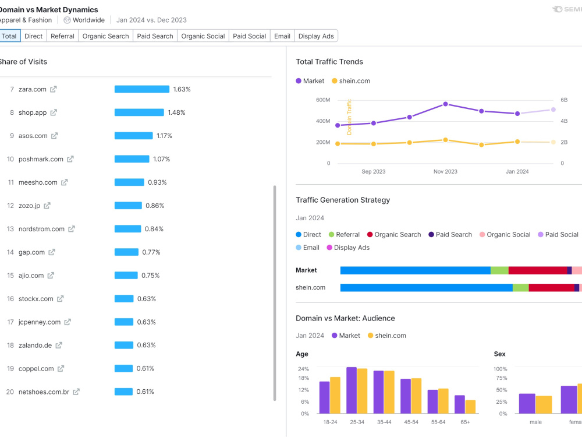Click the Jan 2024 vs. Dec 2023 date text
This screenshot has height=437, width=582.
pyautogui.click(x=151, y=20)
